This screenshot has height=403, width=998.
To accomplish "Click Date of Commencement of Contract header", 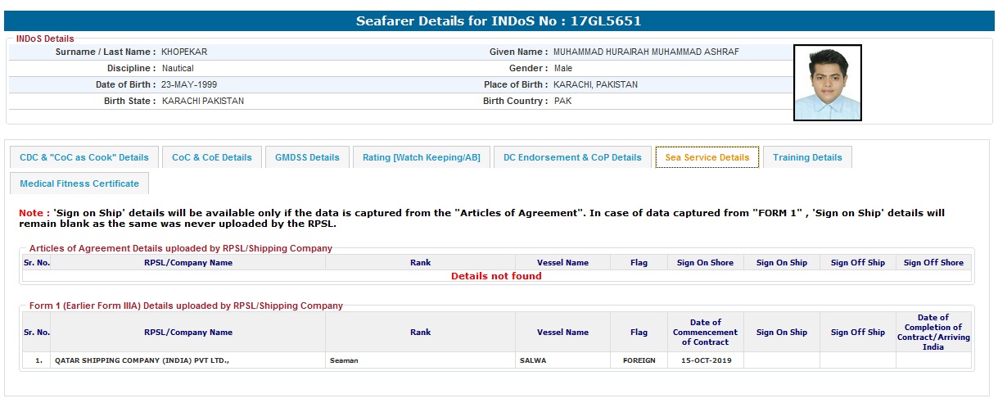I will pos(705,332).
